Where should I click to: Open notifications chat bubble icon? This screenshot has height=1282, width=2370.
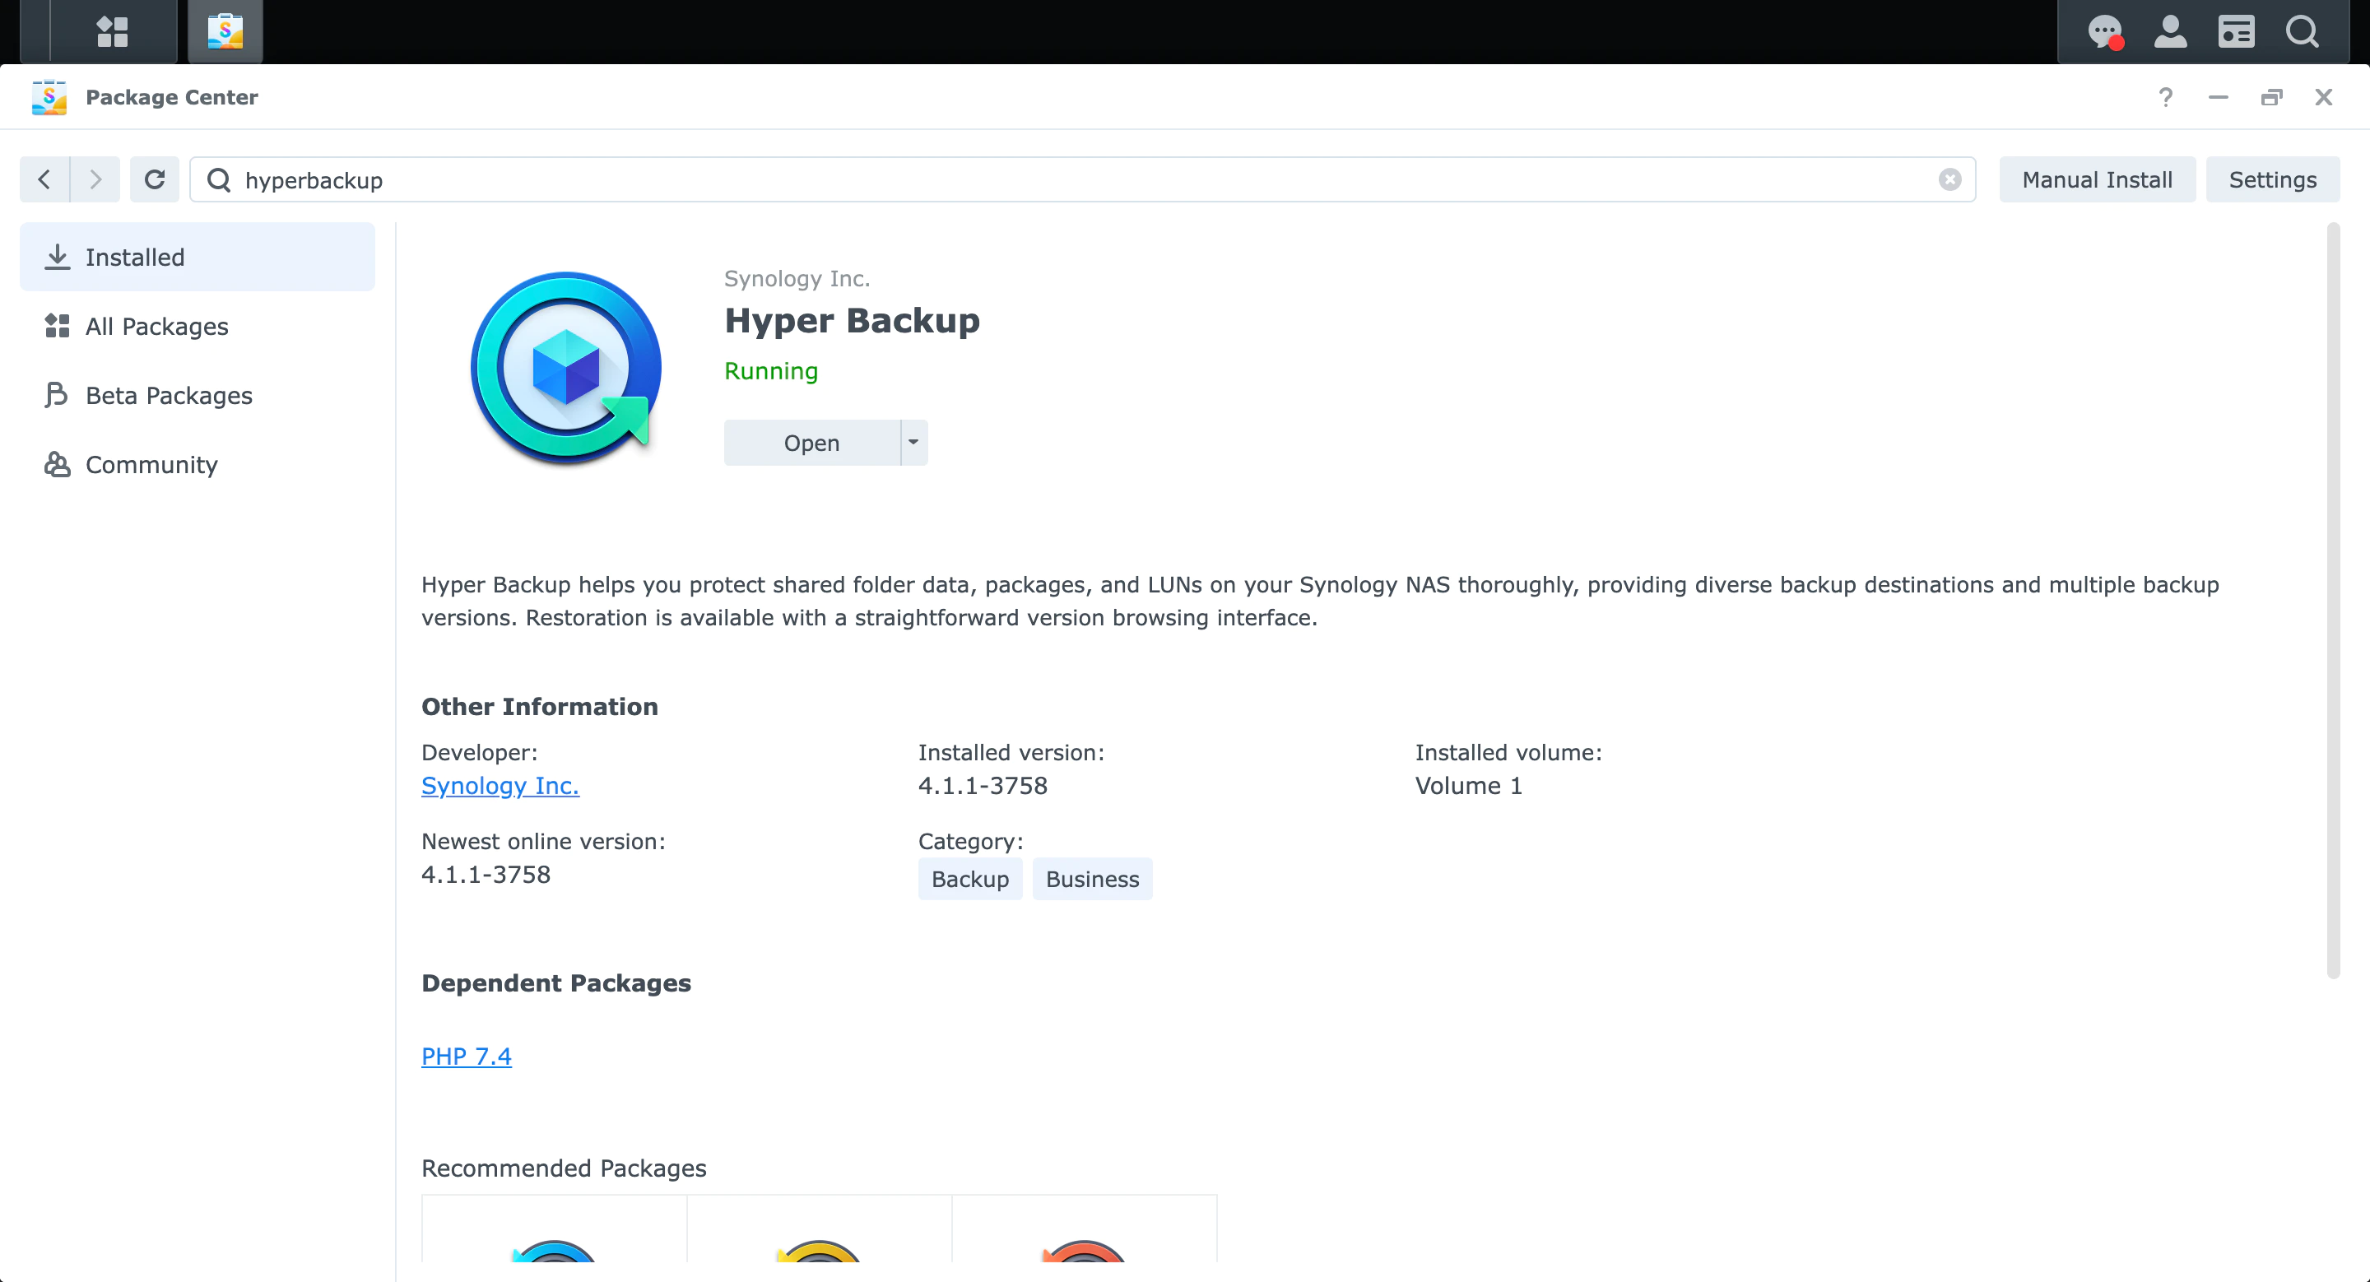click(2105, 31)
